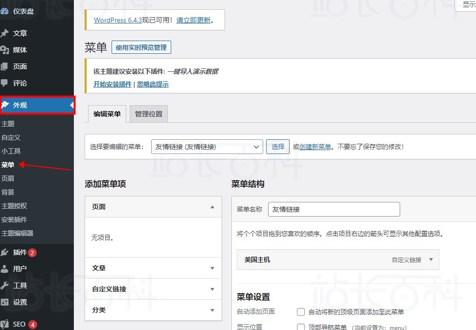476x330 pixels.
Task: Click the Appearance (外观) brush icon
Action: pyautogui.click(x=5, y=105)
